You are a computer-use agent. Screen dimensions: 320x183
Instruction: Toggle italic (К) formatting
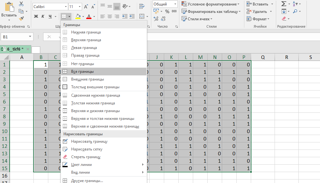43,16
